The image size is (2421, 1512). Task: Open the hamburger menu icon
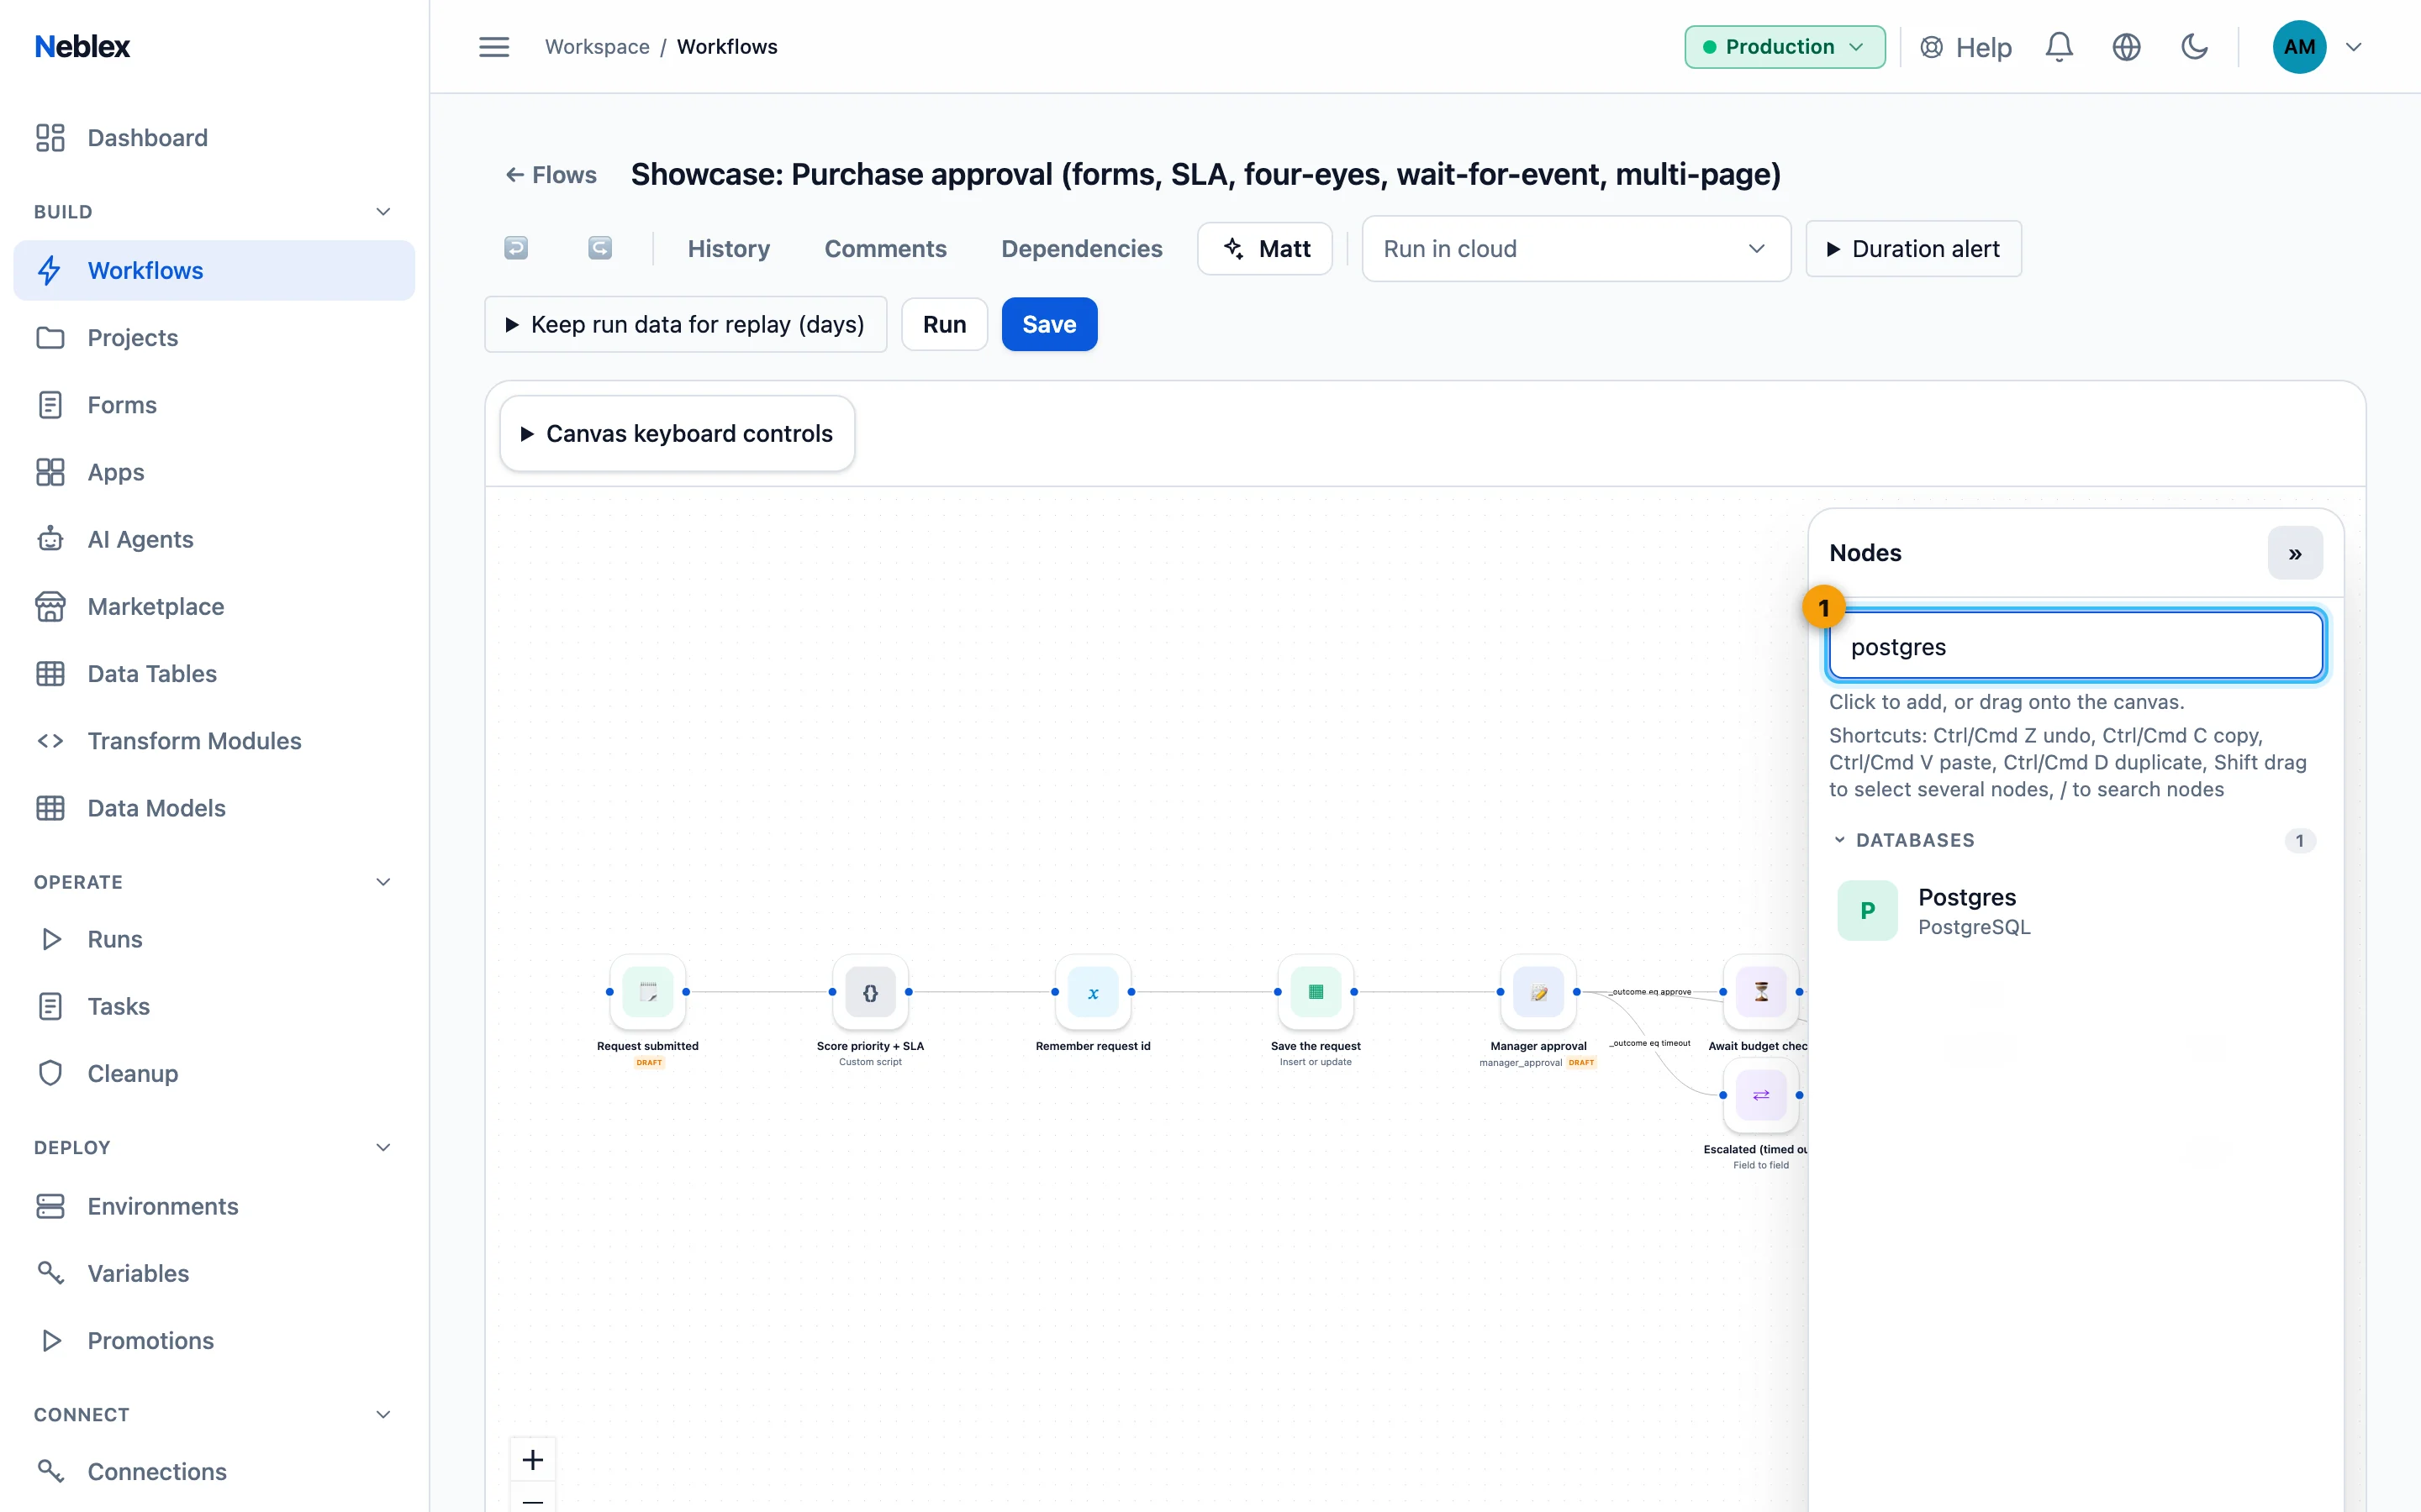pos(493,47)
